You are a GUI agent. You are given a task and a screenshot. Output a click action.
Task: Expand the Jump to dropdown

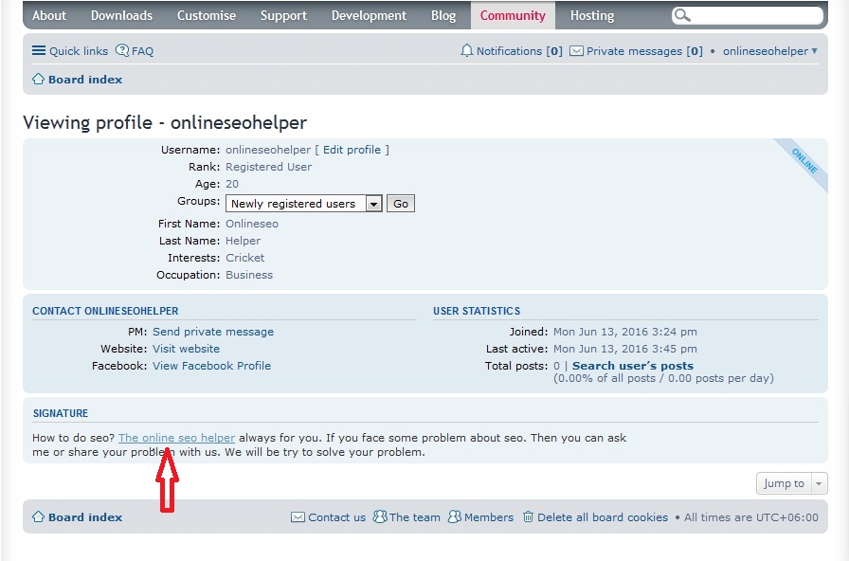tap(791, 483)
